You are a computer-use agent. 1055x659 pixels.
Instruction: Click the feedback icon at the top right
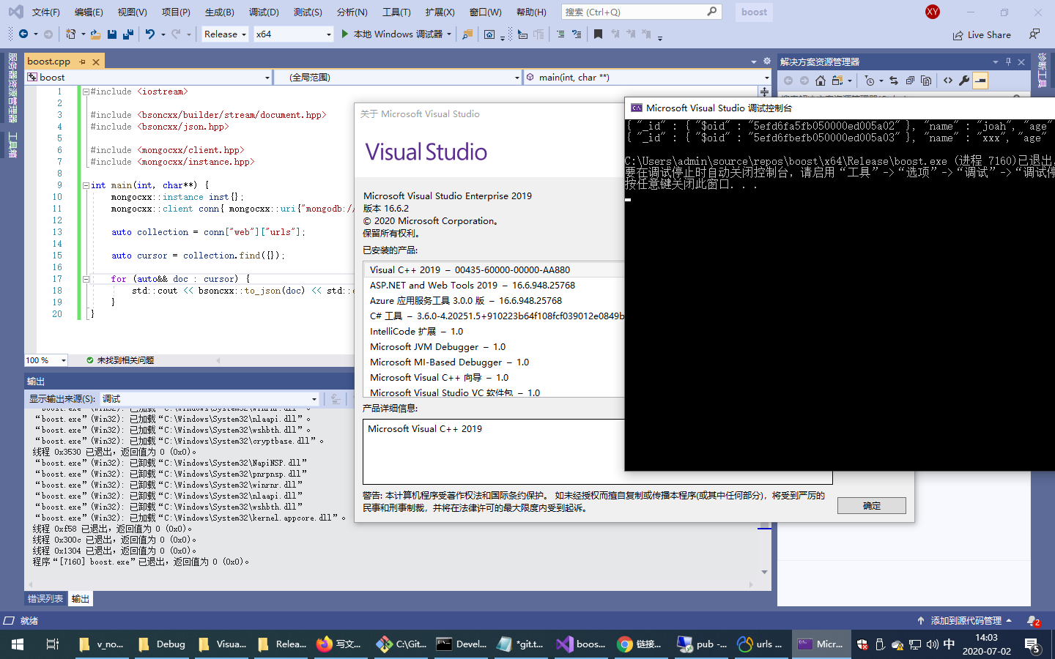(x=1034, y=34)
